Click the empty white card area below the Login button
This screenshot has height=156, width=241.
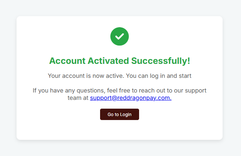click(120, 130)
